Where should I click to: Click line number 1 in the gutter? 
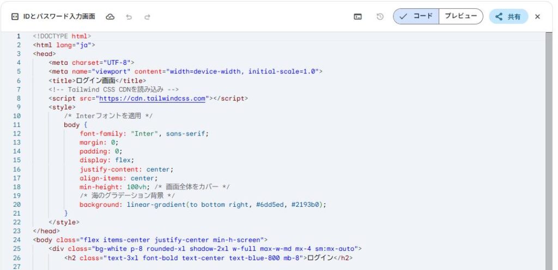[19, 36]
